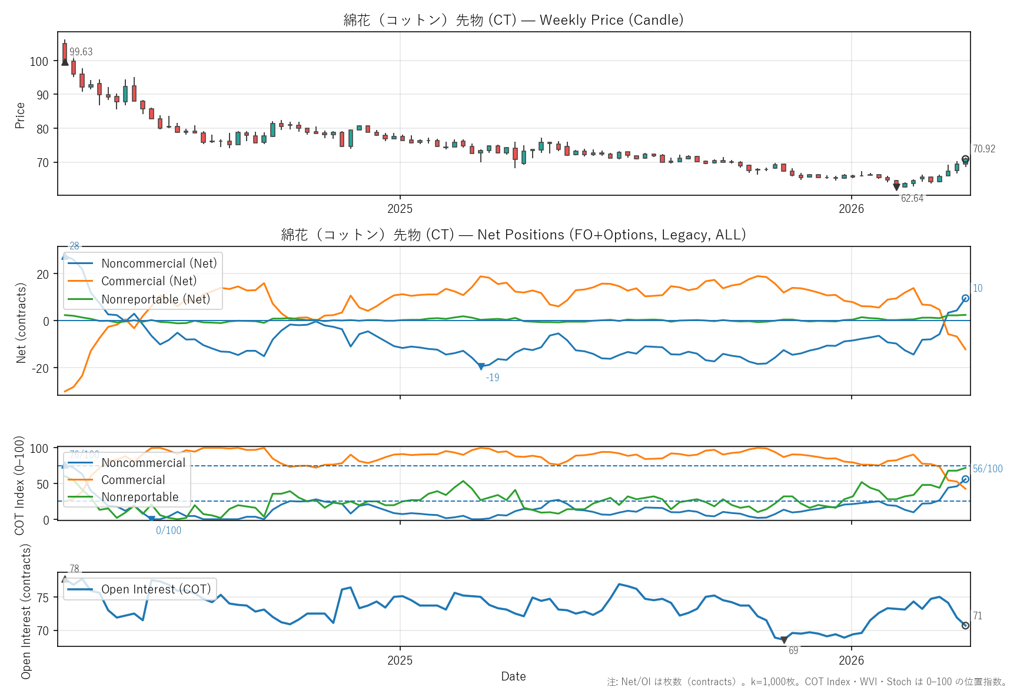1017x694 pixels.
Task: Click the Open Interest peak marker at 78
Action: coord(65,579)
